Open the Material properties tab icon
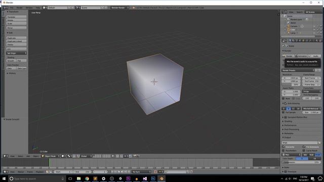The height and width of the screenshot is (182, 324). [317, 40]
